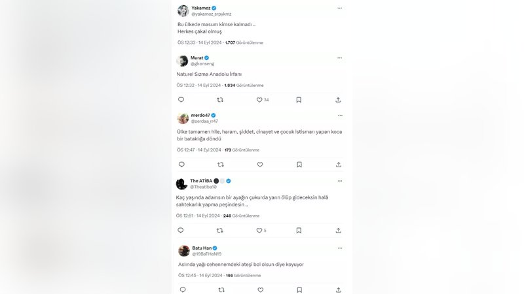Repost merdo47's tweet
This screenshot has width=524, height=294.
[x=220, y=165]
